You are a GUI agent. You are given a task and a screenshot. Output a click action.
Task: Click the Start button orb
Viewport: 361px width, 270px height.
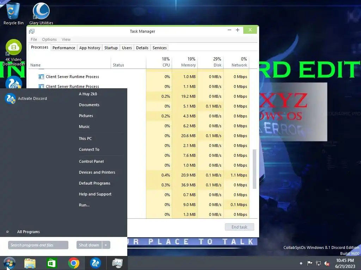pos(10,263)
